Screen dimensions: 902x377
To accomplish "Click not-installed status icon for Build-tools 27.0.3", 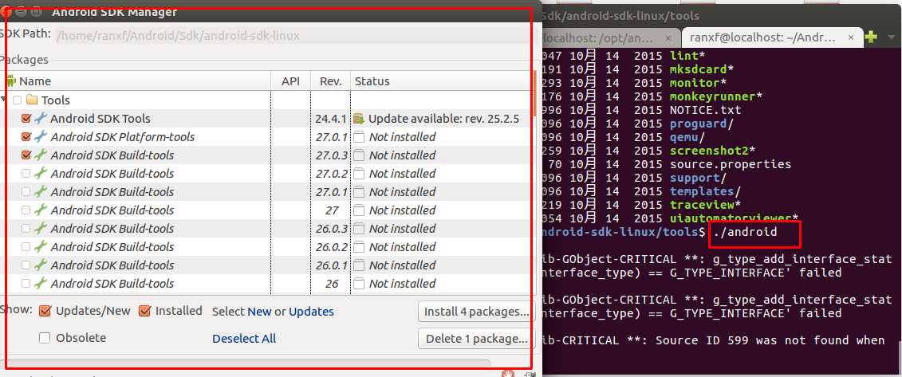I will 360,155.
